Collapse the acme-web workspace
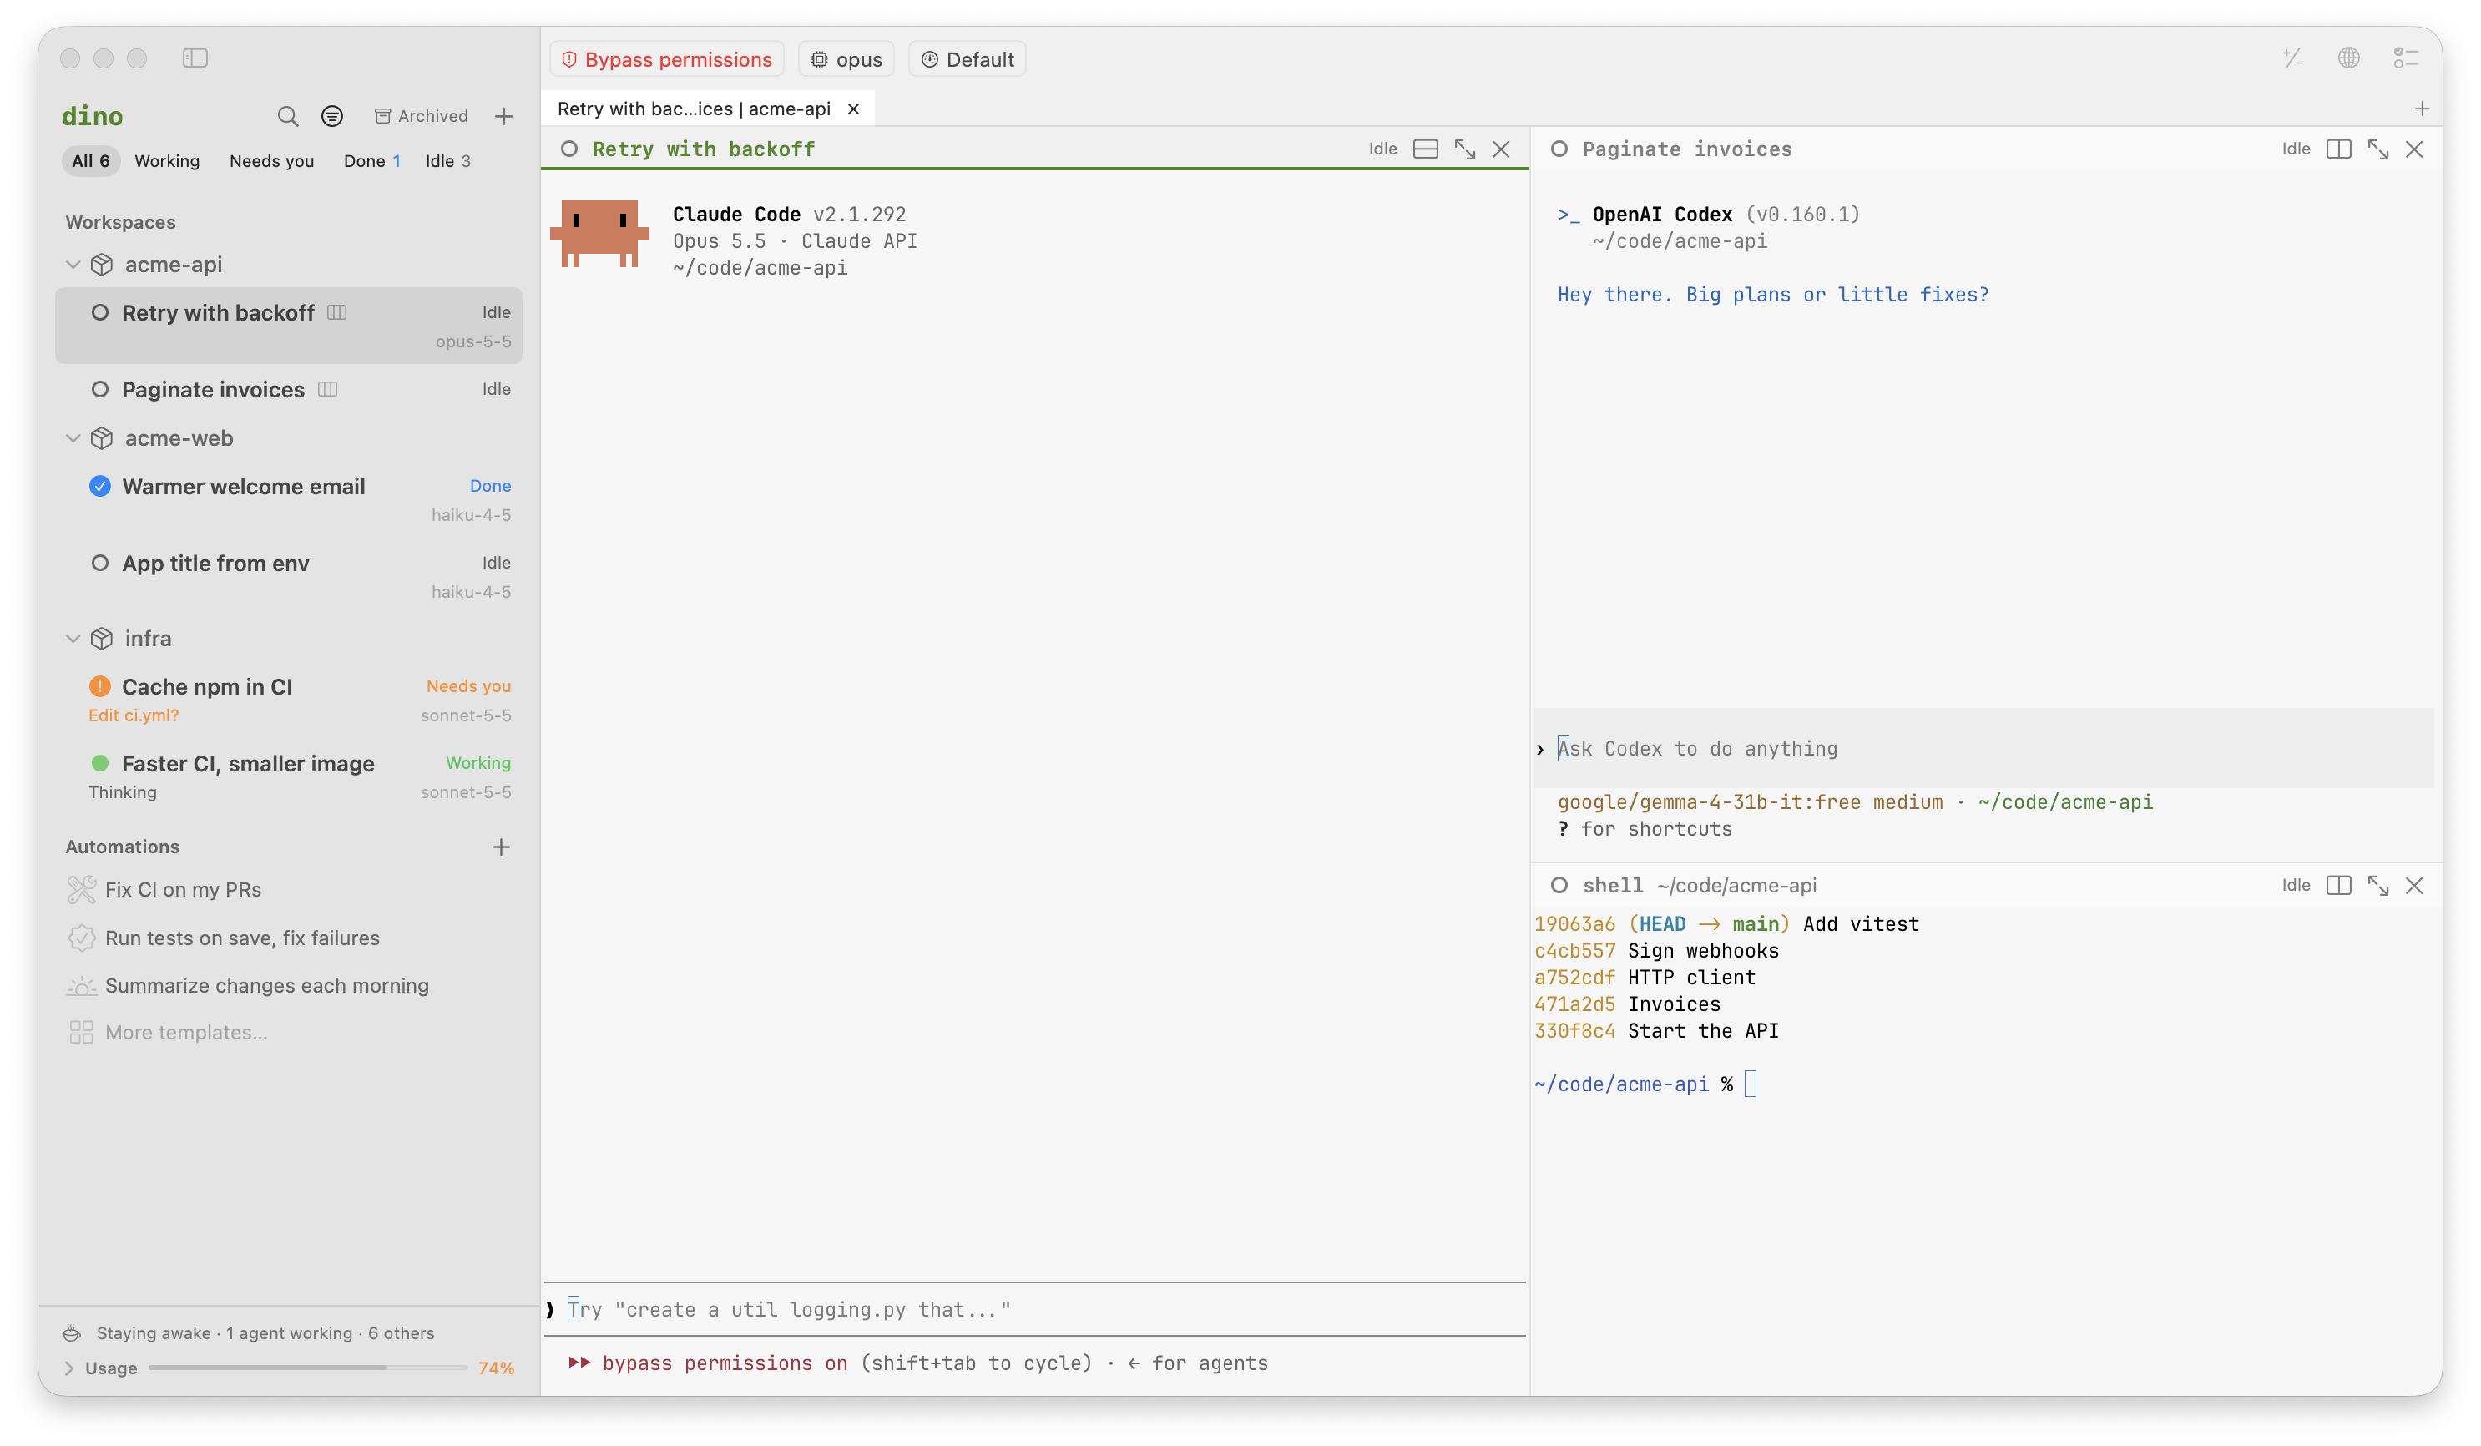The width and height of the screenshot is (2481, 1446). (x=73, y=438)
